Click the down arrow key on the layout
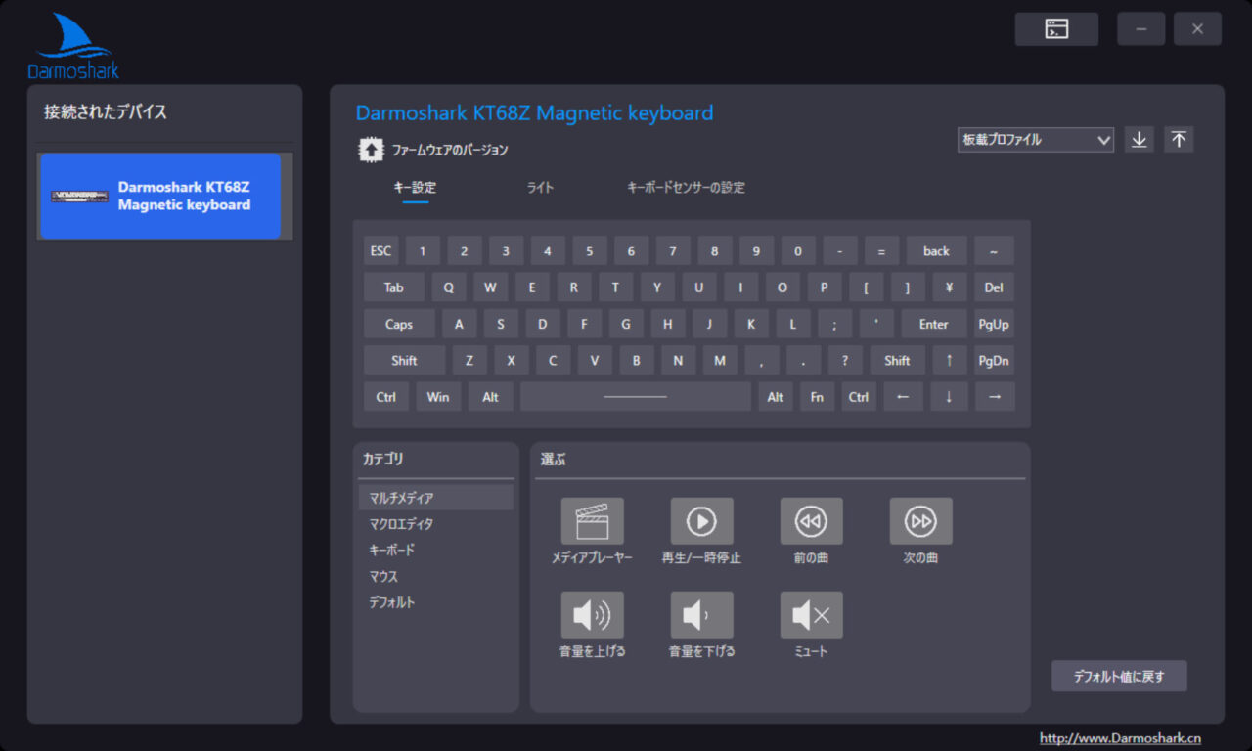The width and height of the screenshot is (1252, 751). point(949,396)
